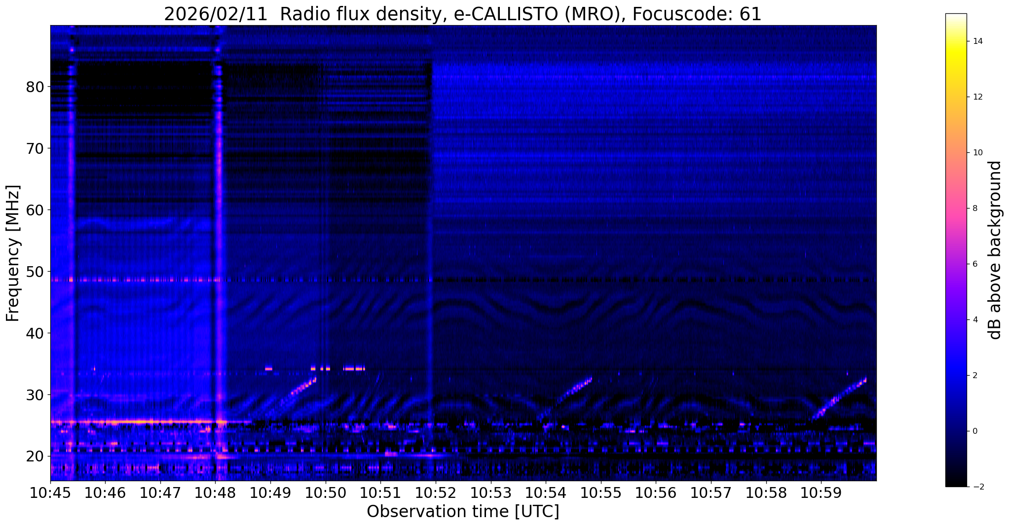
Task: Click the 10:58 time tick label
Action: 766,492
